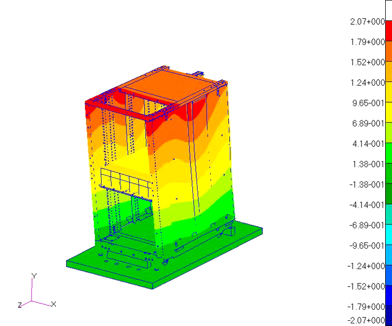Click the 1.24+000 legend label
Viewport: 392px width, 326px height.
tap(367, 83)
